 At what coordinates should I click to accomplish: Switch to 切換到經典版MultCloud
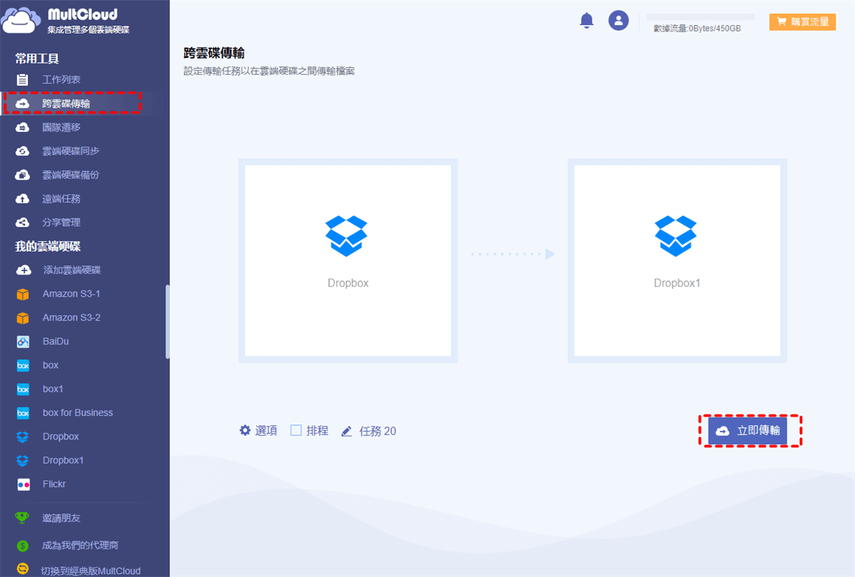91,571
